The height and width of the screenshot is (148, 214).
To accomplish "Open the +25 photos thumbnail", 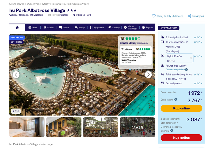I will (x=137, y=127).
